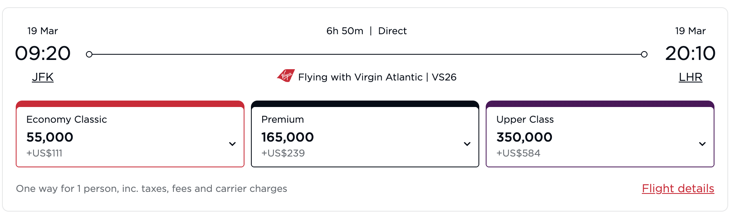This screenshot has height=214, width=731.
Task: Click the purple Upper Class color bar
Action: tap(600, 104)
